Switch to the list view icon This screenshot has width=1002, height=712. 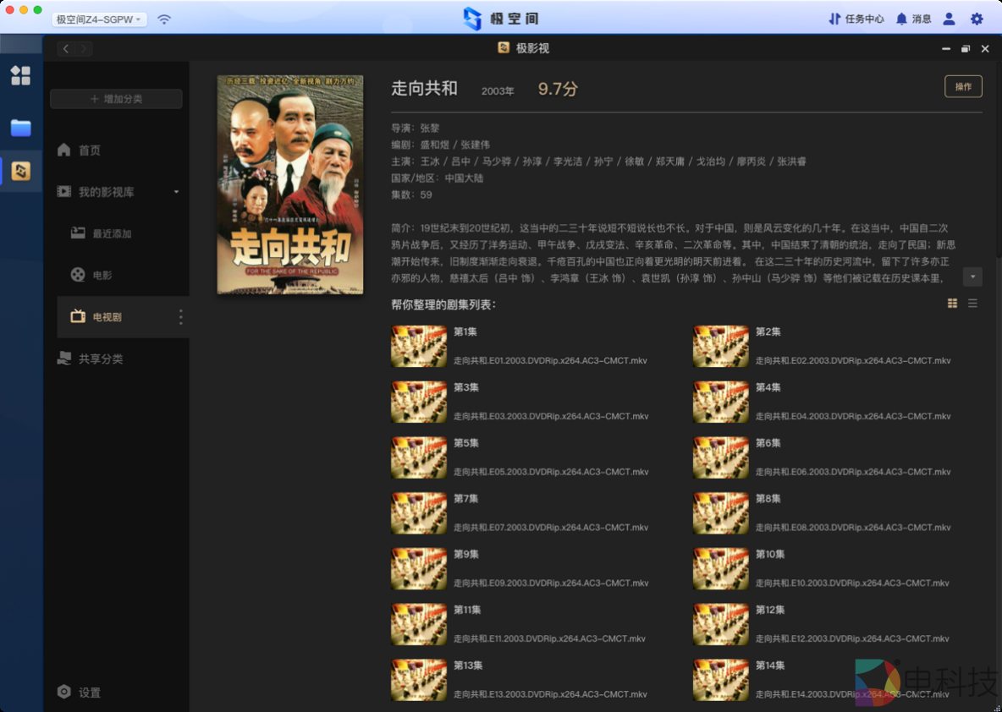click(972, 303)
